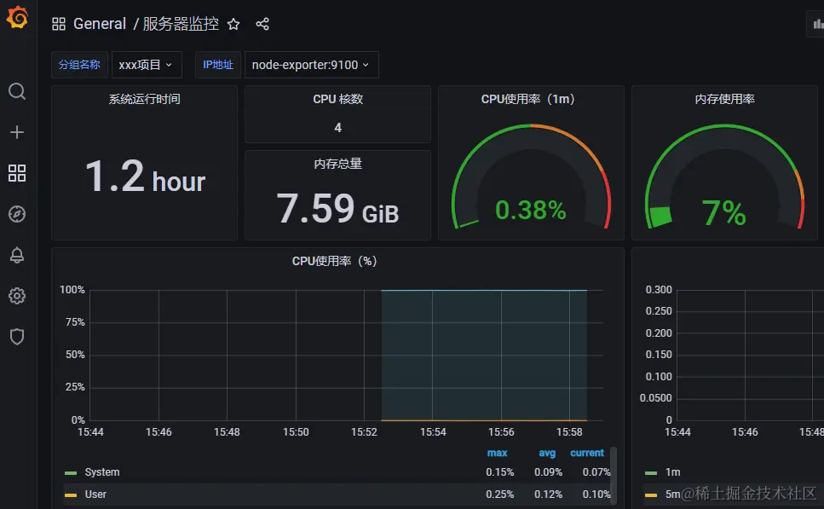Click the 服务器监控 dashboard title
Image resolution: width=824 pixels, height=509 pixels.
[181, 24]
